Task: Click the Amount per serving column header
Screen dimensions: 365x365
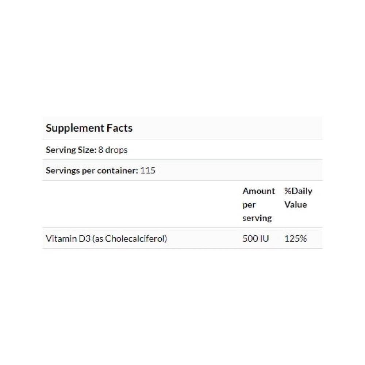Action: (259, 204)
